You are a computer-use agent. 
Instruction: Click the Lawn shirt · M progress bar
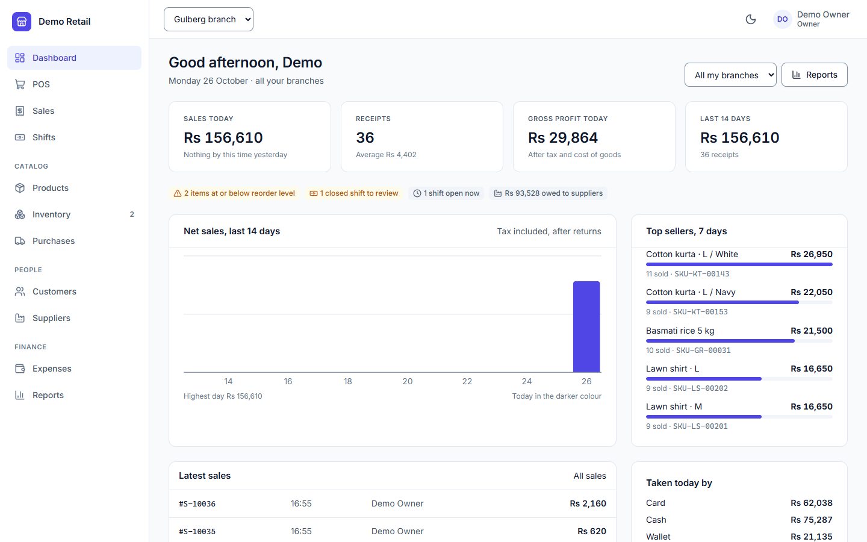739,417
